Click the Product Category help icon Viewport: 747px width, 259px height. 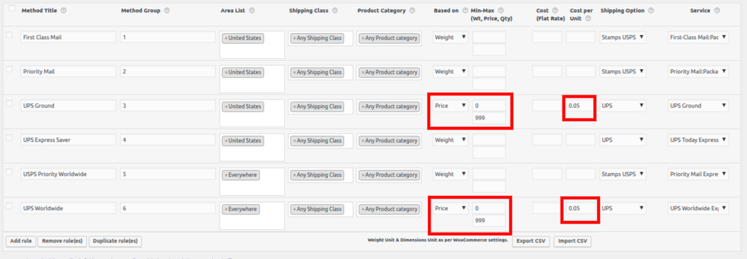pos(412,11)
